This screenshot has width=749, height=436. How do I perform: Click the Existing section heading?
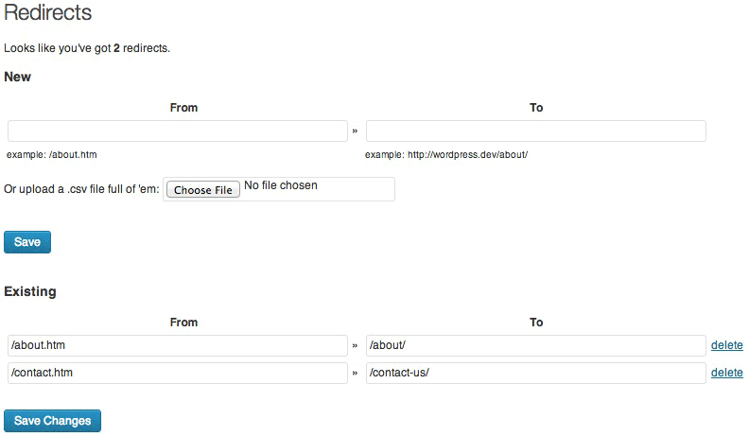30,291
